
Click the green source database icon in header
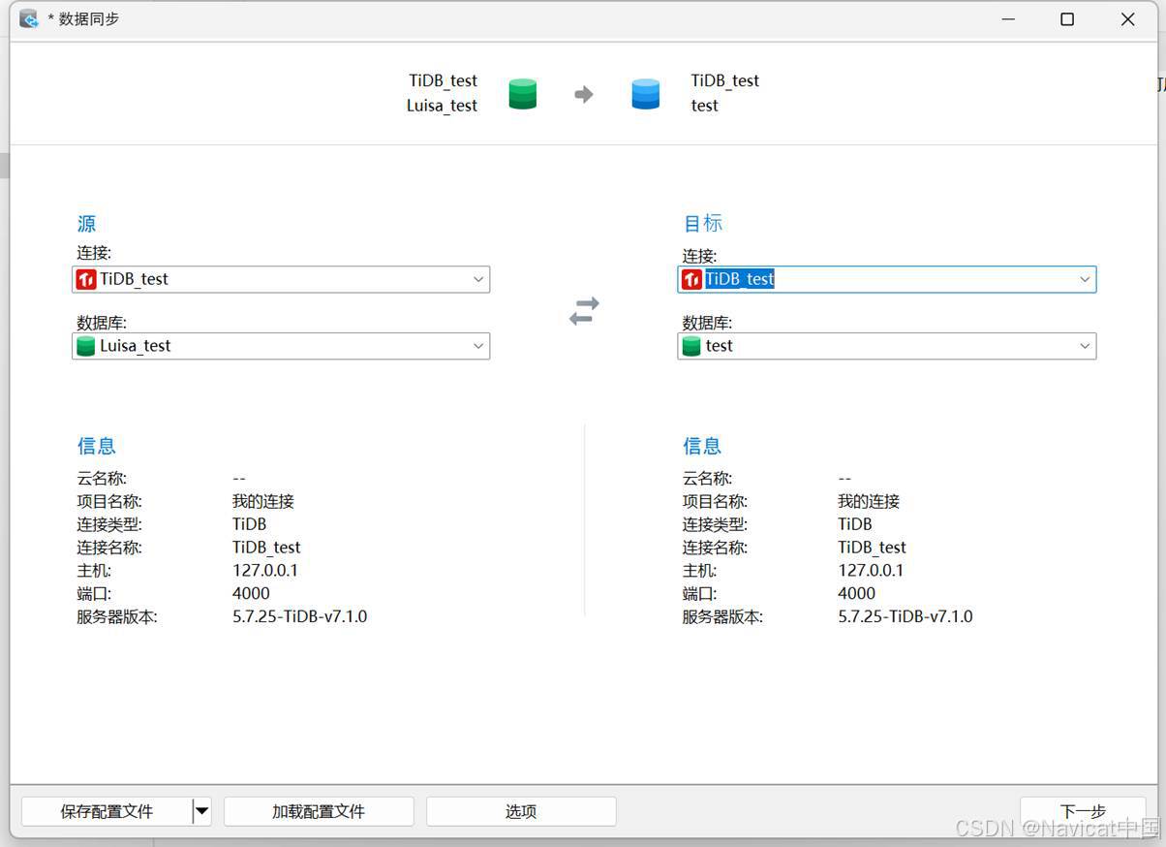522,94
